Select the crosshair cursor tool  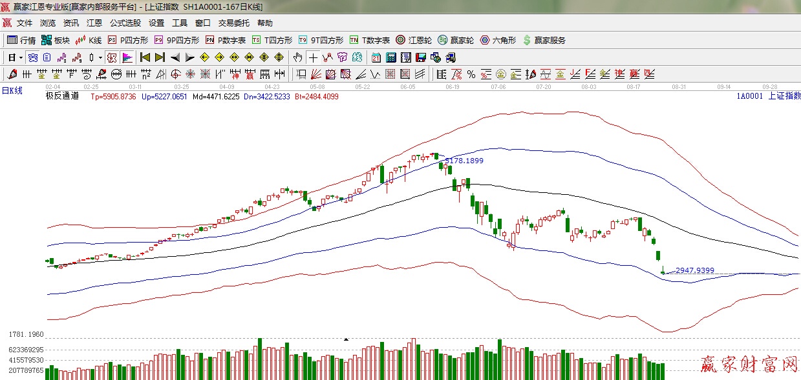(x=313, y=57)
